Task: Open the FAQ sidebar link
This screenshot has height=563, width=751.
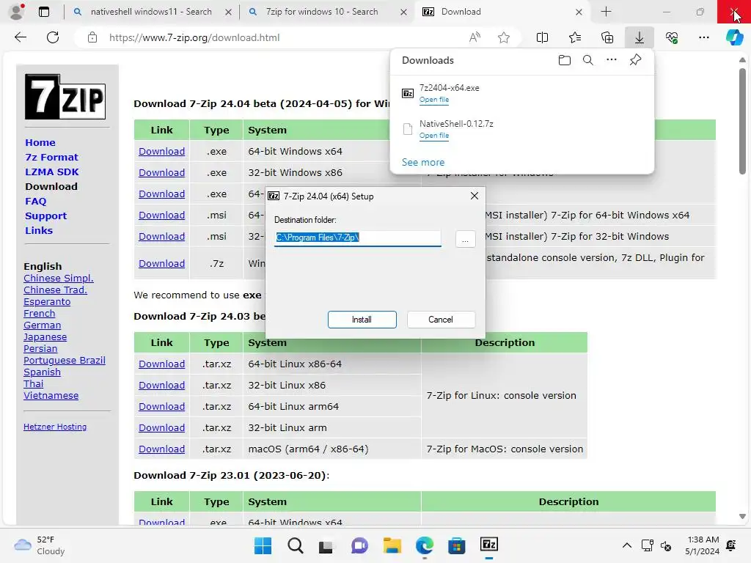Action: tap(35, 201)
